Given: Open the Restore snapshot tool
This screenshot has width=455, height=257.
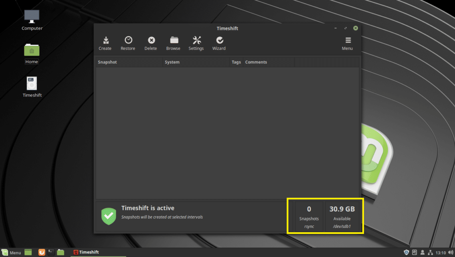Looking at the screenshot, I should [128, 43].
